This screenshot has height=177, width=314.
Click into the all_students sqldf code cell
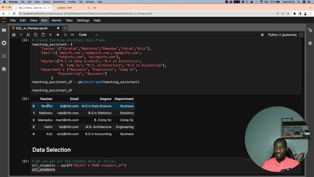pos(166,166)
